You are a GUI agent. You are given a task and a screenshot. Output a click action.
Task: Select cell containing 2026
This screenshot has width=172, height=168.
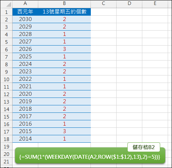pos(25,49)
